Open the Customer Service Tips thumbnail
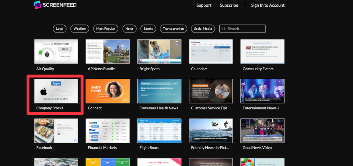 (x=211, y=91)
